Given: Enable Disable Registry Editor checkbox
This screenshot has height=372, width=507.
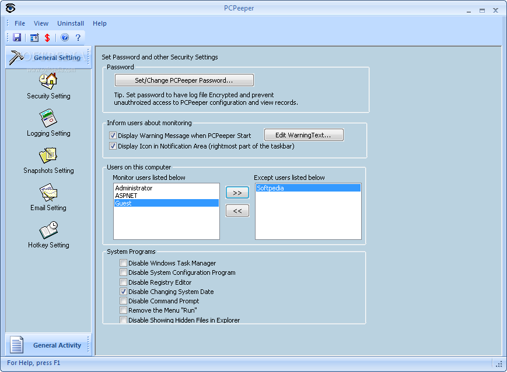Looking at the screenshot, I should [x=123, y=282].
